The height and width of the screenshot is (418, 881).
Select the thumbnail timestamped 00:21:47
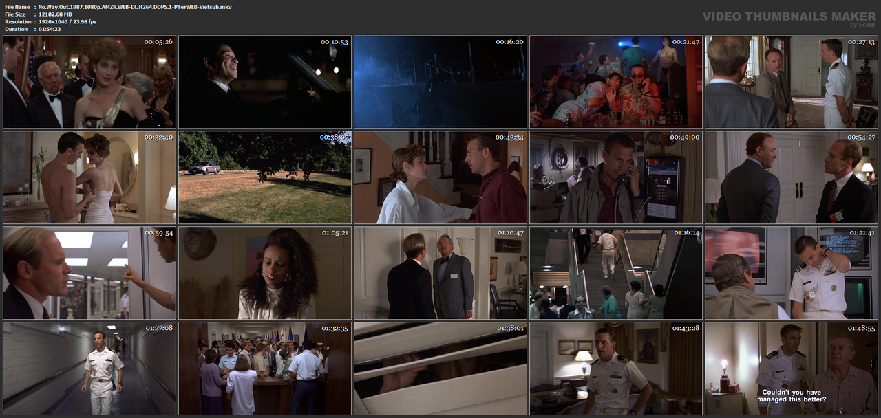pyautogui.click(x=616, y=82)
